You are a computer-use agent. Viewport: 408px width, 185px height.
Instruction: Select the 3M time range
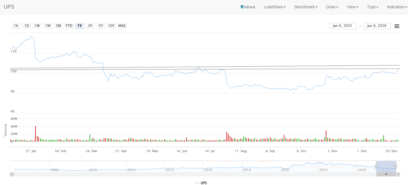(58, 26)
